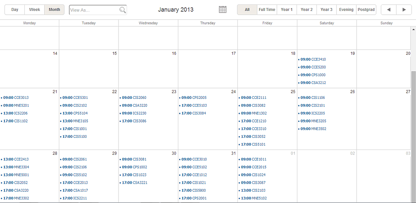Open the 13:00 ICS2206 event
The image size is (416, 203).
(x=15, y=113)
